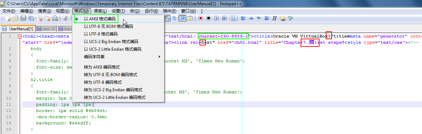The image size is (422, 134).
Task: Expand the 编码字符集 submenu arrow
Action: click(159, 56)
